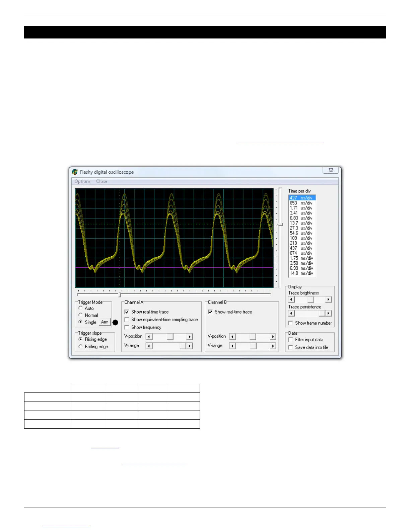This screenshot has width=410, height=530.
Task: Open the Options menu
Action: [83, 181]
